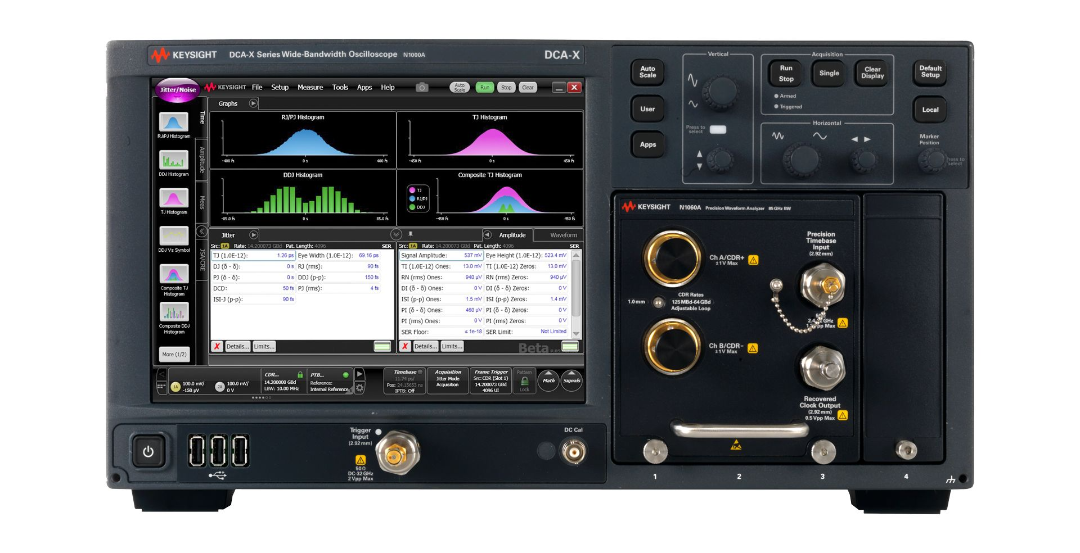This screenshot has width=1080, height=553.
Task: Click the camera screenshot icon
Action: pyautogui.click(x=422, y=87)
